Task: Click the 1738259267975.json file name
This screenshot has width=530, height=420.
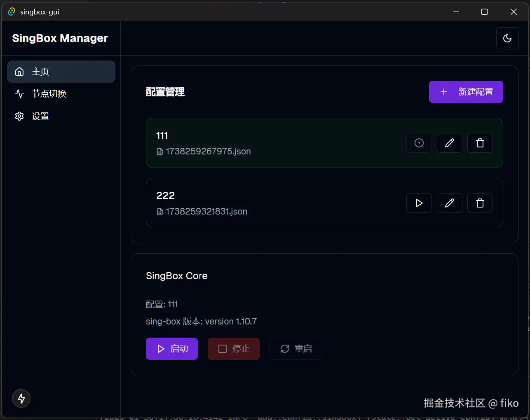Action: tap(208, 152)
